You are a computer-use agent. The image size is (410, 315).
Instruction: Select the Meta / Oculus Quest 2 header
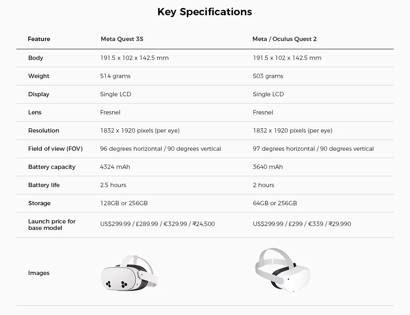pos(284,39)
